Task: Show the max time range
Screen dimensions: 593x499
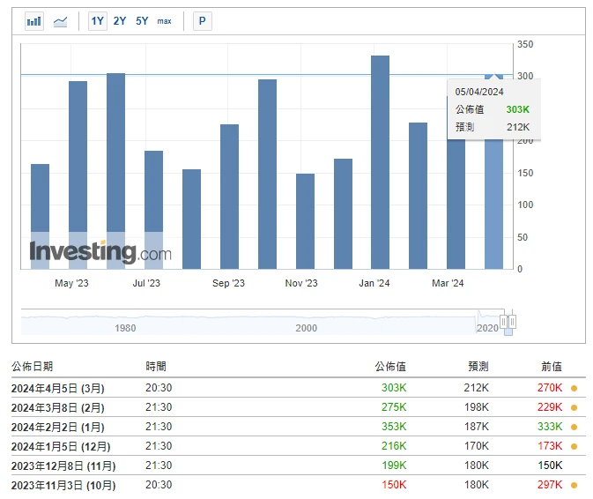Action: click(165, 21)
